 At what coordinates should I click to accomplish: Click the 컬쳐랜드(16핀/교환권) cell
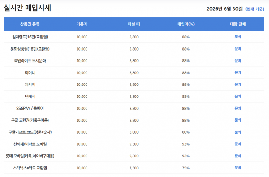[30, 37]
